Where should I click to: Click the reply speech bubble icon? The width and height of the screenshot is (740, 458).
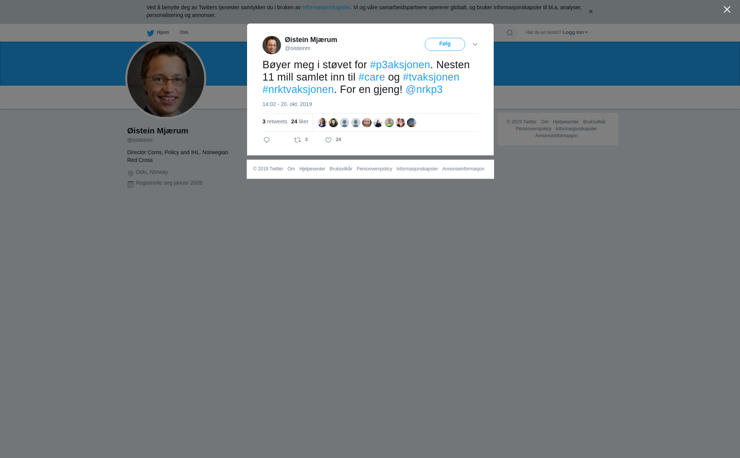point(267,140)
